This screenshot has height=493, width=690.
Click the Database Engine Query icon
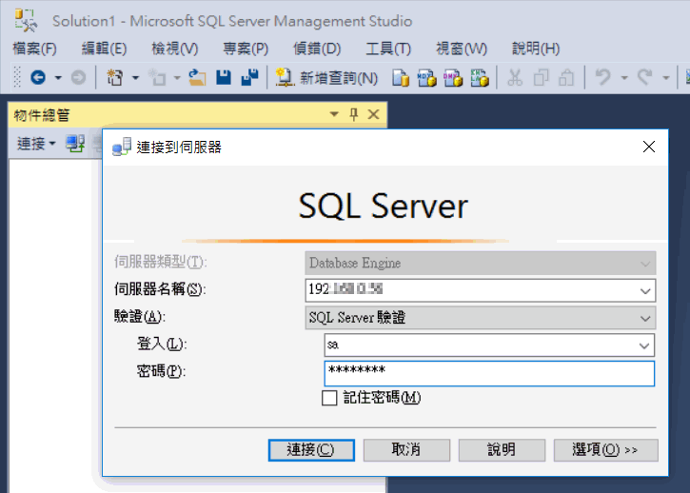point(401,78)
